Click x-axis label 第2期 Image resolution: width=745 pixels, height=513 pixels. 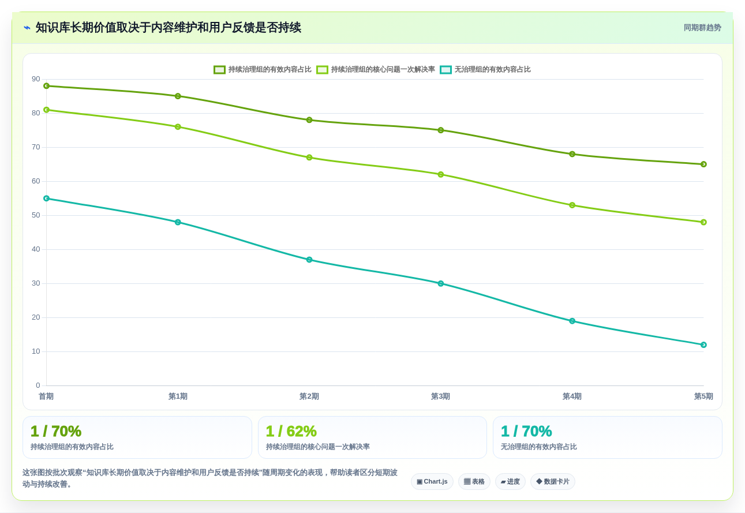pyautogui.click(x=309, y=396)
